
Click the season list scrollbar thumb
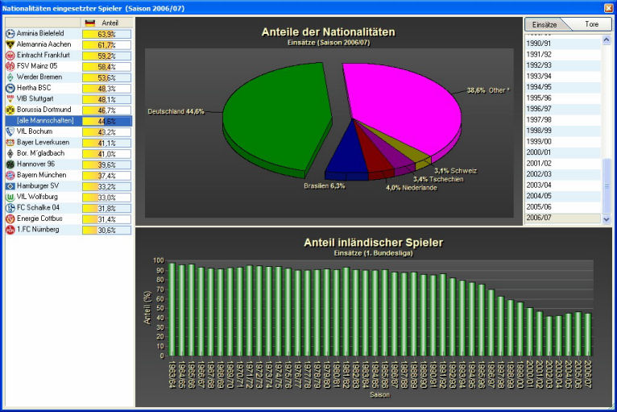coord(607,186)
